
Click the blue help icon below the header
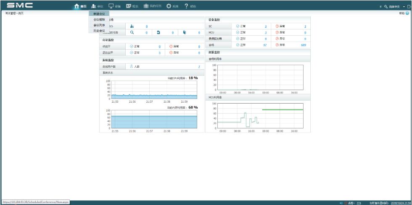[x=407, y=13]
